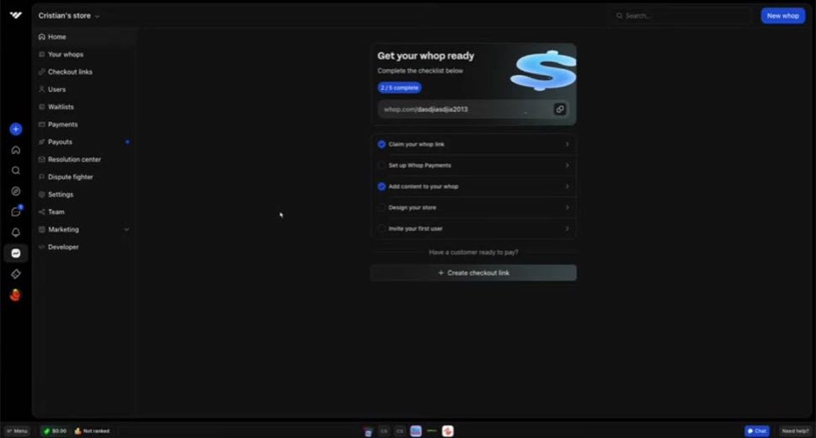This screenshot has height=438, width=816.
Task: Open Invite your first user row arrow
Action: (x=567, y=228)
